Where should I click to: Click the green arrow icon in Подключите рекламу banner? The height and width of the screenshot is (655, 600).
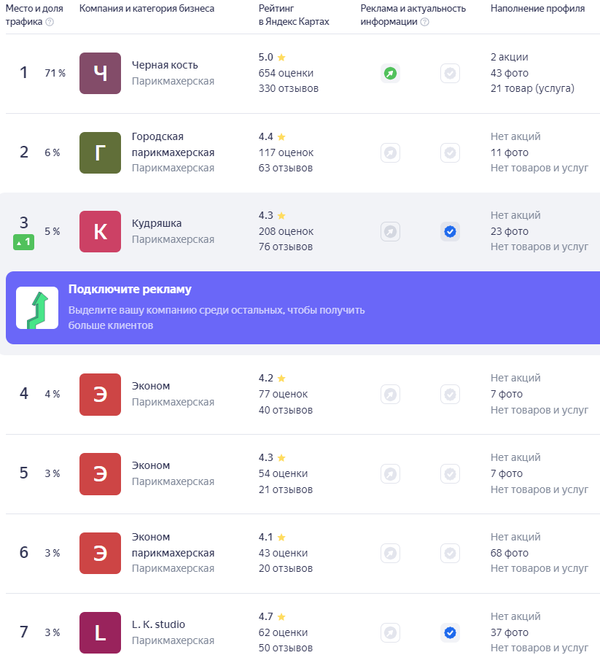tap(37, 308)
